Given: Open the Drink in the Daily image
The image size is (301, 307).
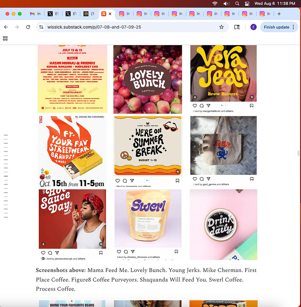Looking at the screenshot, I should point(224,224).
